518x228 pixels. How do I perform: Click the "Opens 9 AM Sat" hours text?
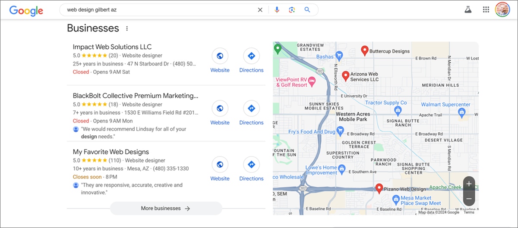(x=111, y=72)
